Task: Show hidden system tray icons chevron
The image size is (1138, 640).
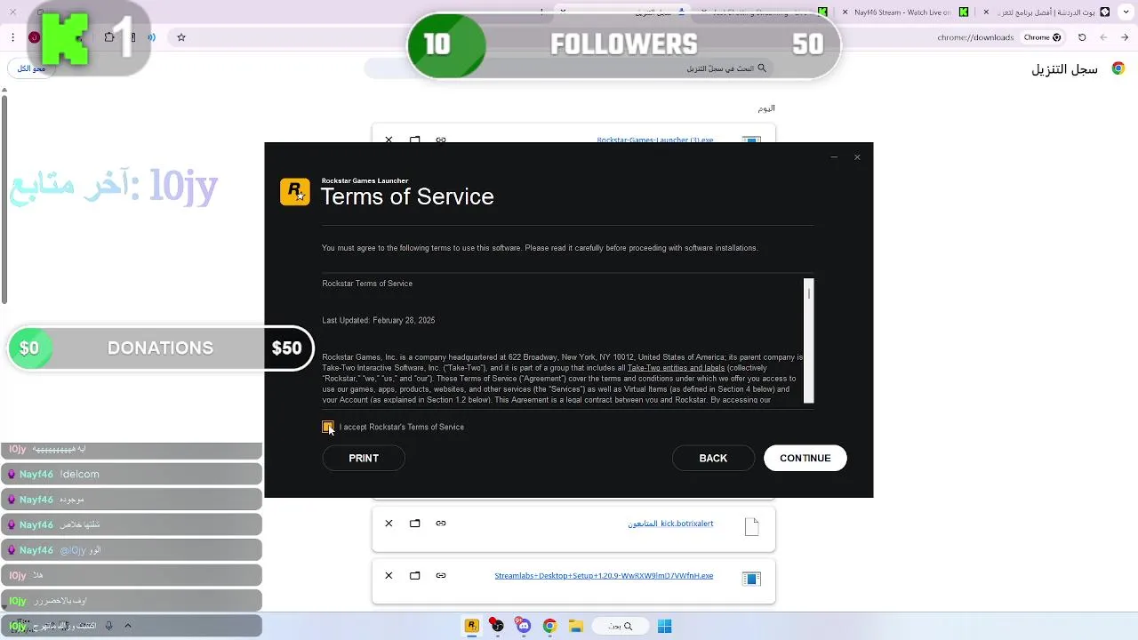Action: pos(128,626)
